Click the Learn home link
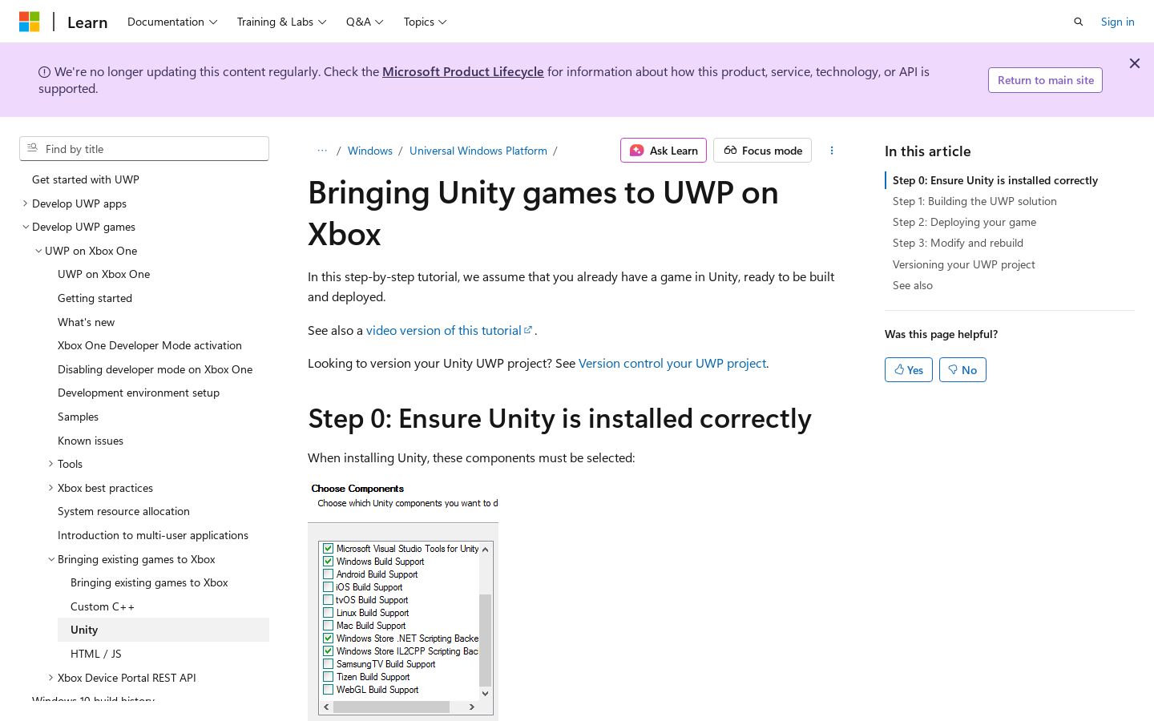1154x721 pixels. 87,22
